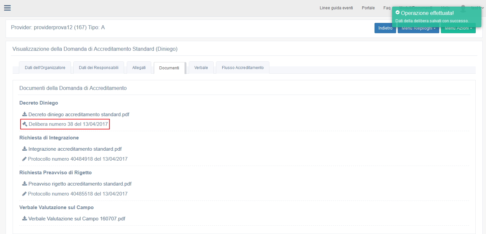Open the Menu Riepiloghi dropdown
This screenshot has width=486, height=234.
click(x=418, y=28)
